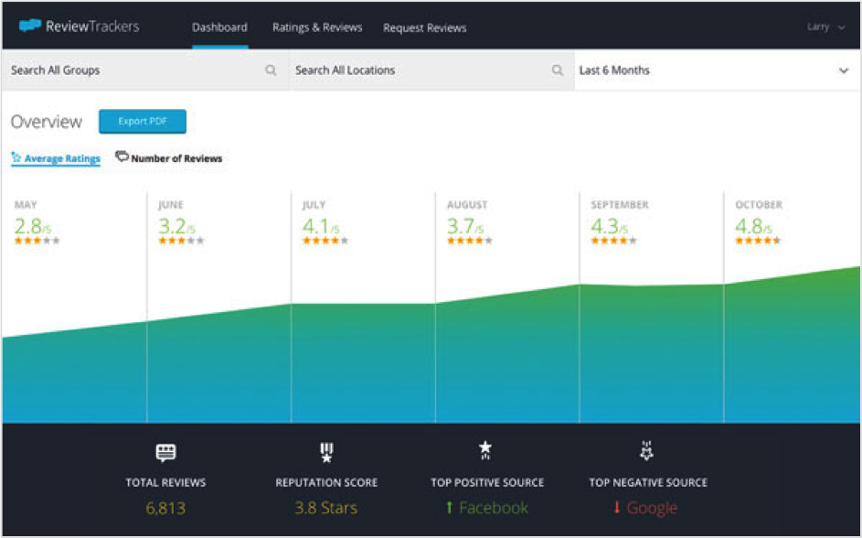Click the OCTOBER rating 4.8

754,226
